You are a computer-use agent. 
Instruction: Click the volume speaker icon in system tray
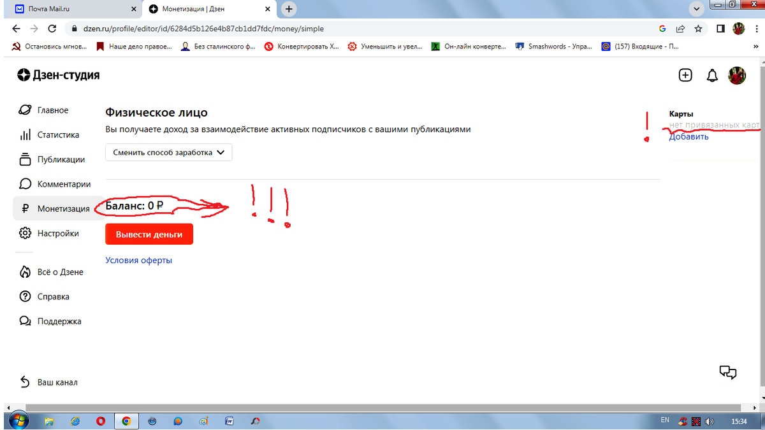(x=710, y=420)
